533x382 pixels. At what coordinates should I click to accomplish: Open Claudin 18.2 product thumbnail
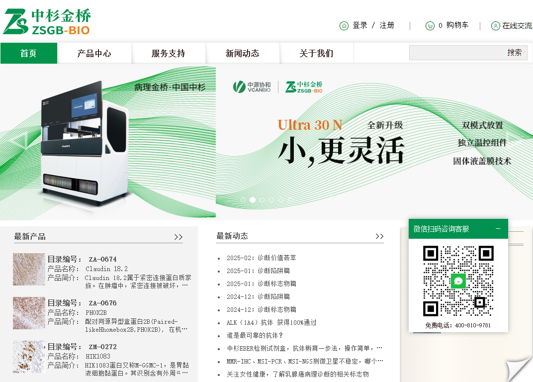[29, 269]
